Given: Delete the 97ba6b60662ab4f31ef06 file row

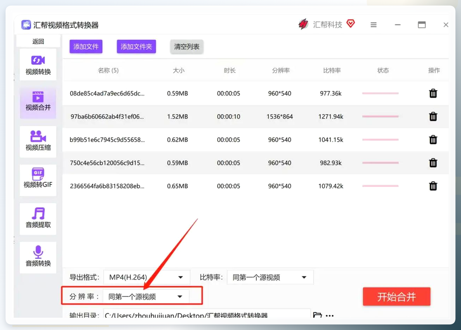Looking at the screenshot, I should [x=433, y=116].
